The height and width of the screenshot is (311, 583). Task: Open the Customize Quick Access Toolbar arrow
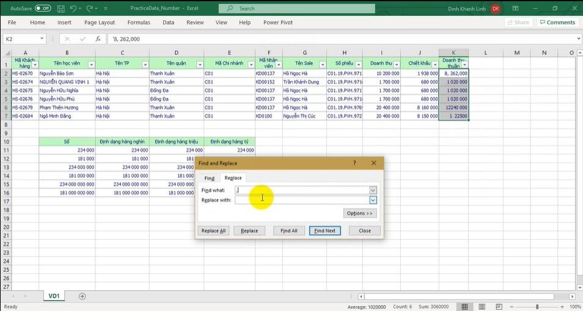106,8
